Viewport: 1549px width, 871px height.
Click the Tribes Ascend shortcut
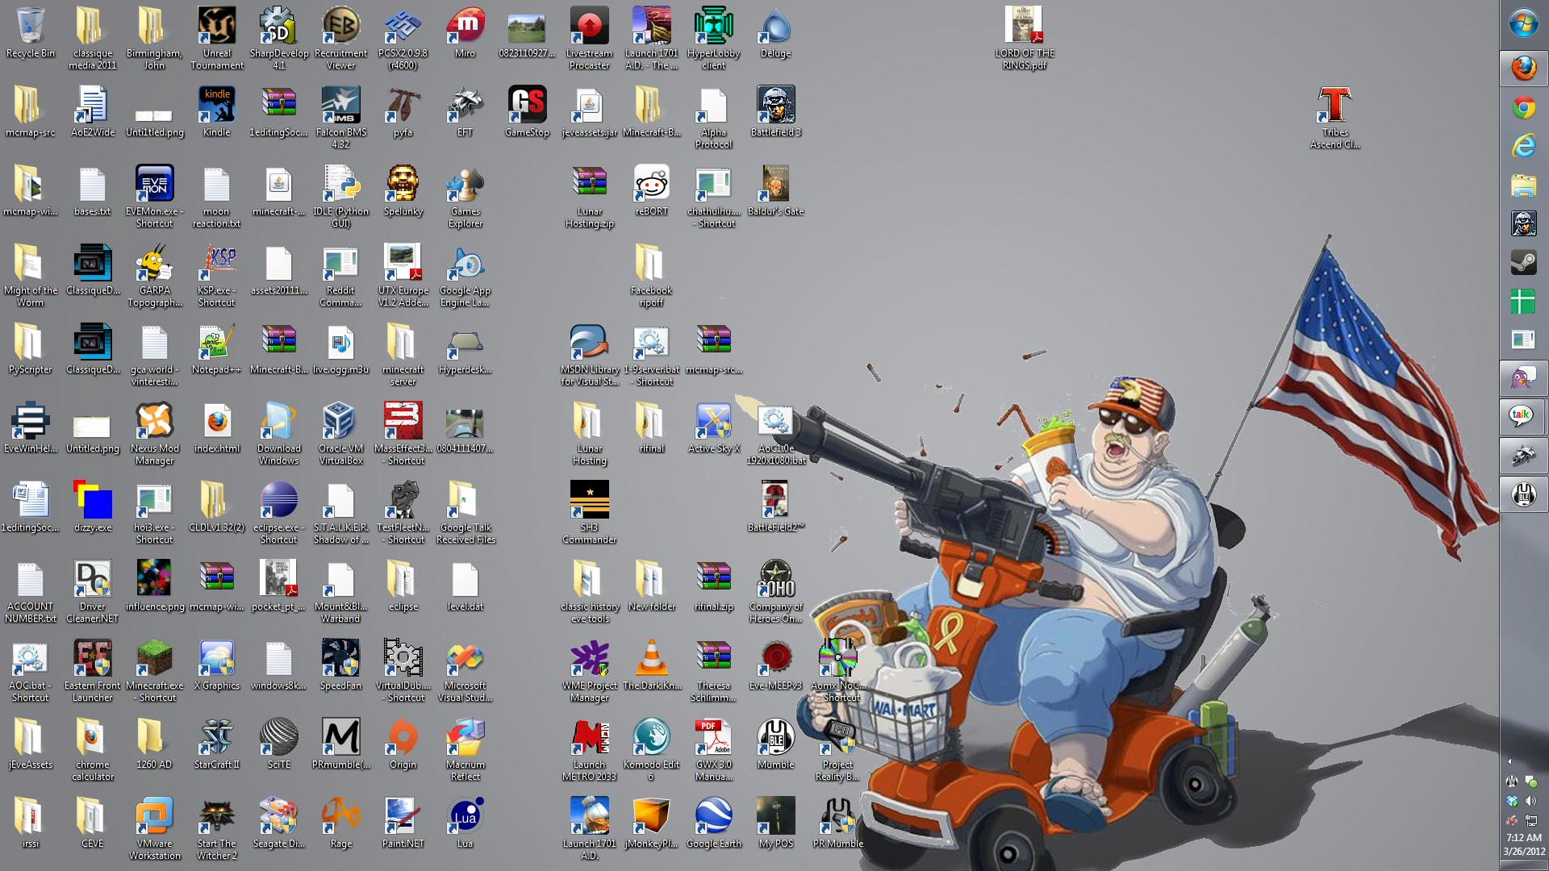tap(1334, 118)
